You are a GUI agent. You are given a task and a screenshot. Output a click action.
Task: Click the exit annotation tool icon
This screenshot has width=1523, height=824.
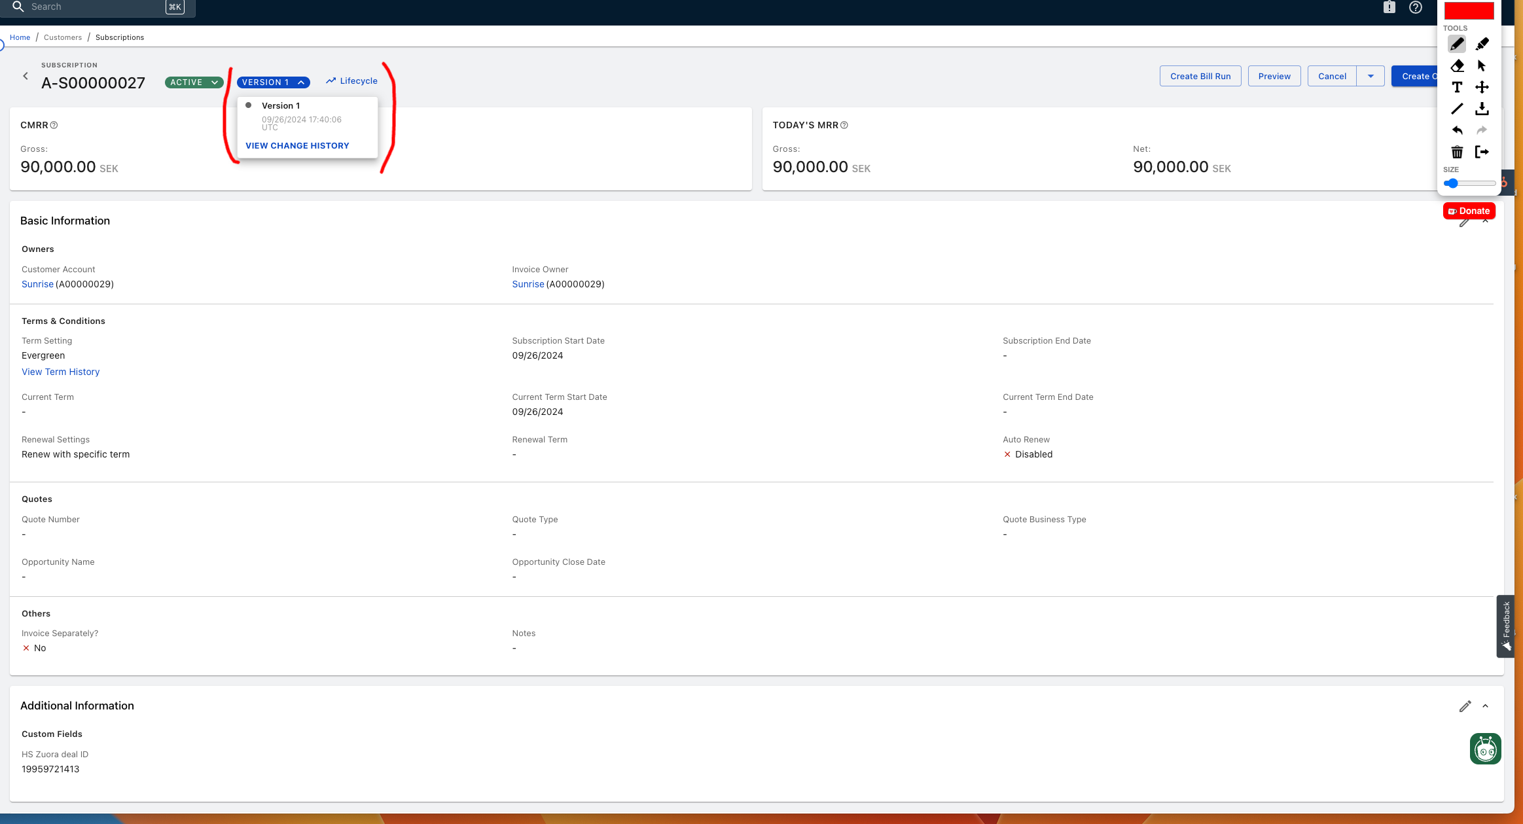(x=1482, y=152)
